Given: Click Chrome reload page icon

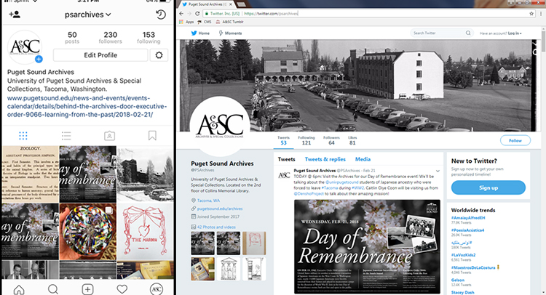Looking at the screenshot, I should [x=197, y=14].
